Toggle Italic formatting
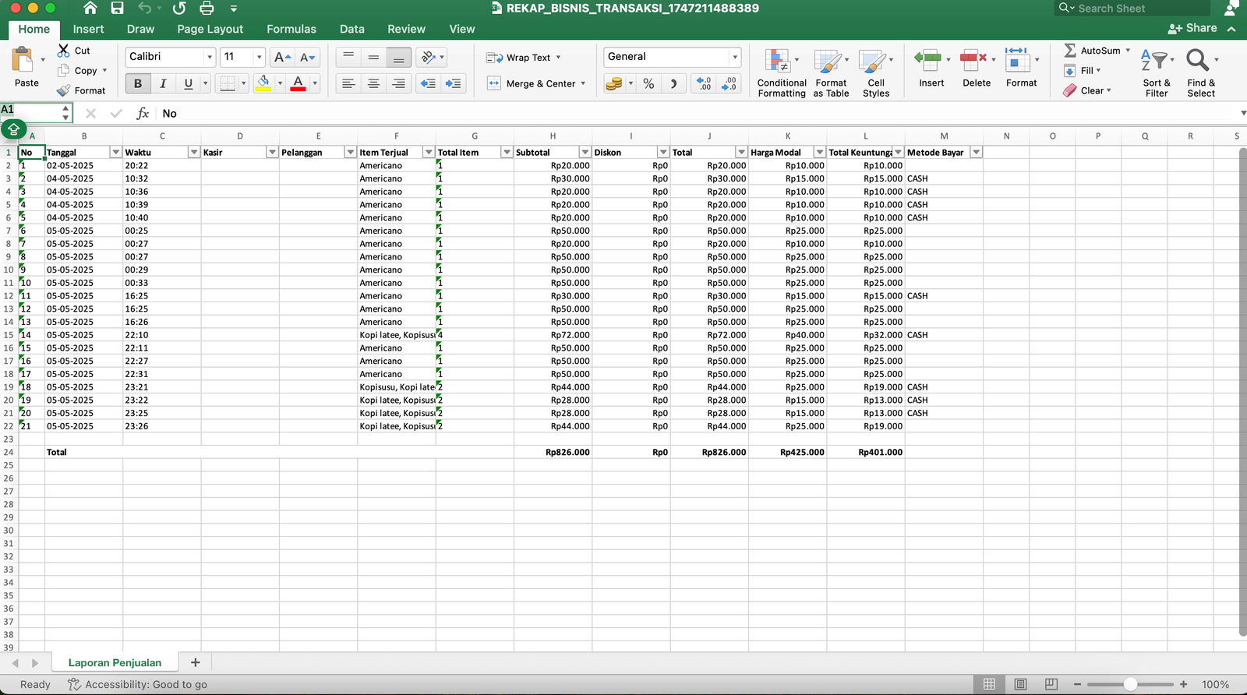Viewport: 1247px width, 695px height. [x=163, y=83]
